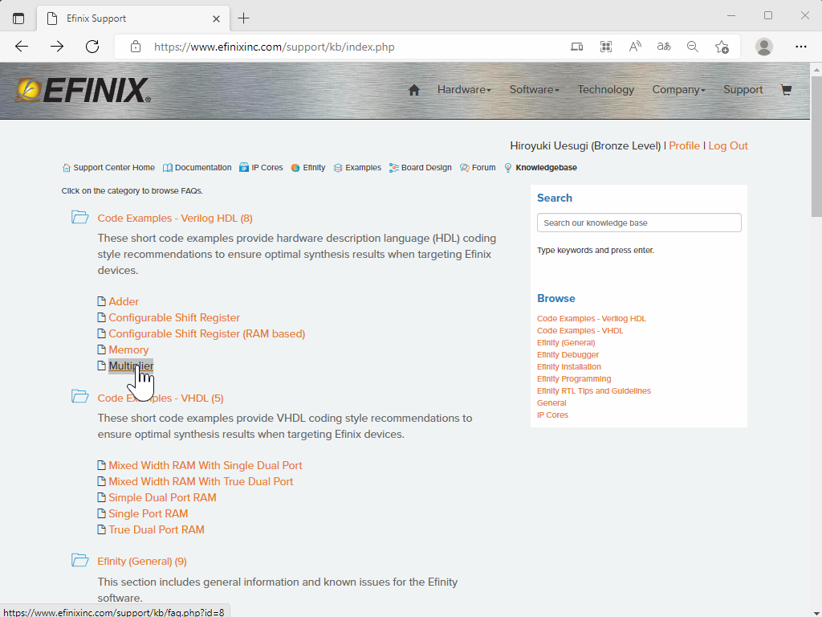This screenshot has height=617, width=822.
Task: Open the browser profile avatar
Action: (764, 47)
